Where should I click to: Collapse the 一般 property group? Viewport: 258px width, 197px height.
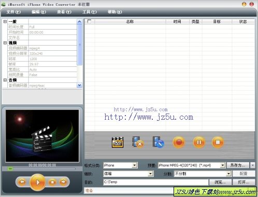pyautogui.click(x=5, y=21)
